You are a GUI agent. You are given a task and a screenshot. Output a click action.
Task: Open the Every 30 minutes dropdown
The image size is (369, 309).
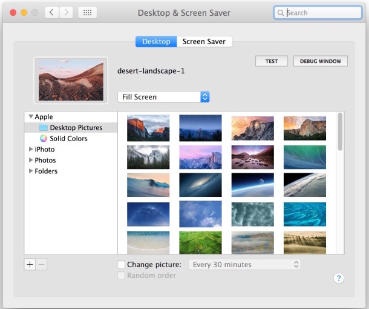(244, 264)
